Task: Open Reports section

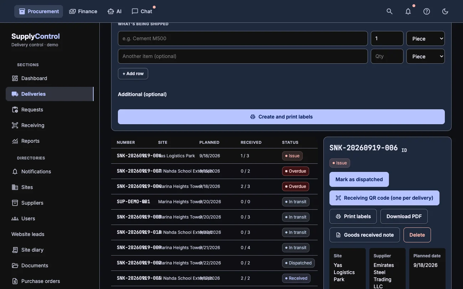Action: tap(50, 141)
